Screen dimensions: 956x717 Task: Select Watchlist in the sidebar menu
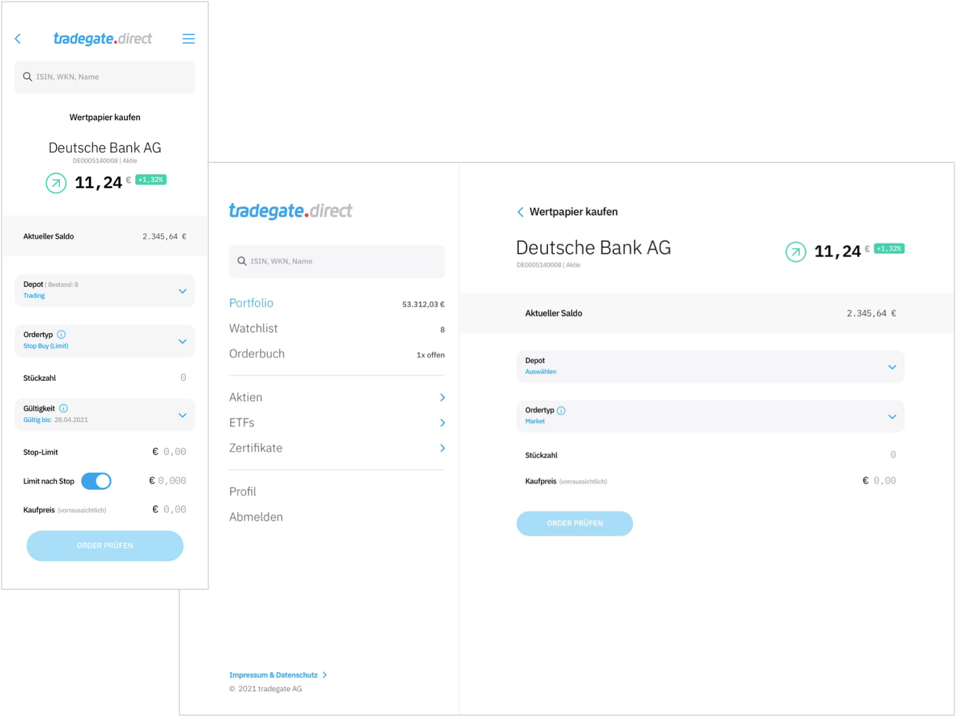pyautogui.click(x=253, y=328)
